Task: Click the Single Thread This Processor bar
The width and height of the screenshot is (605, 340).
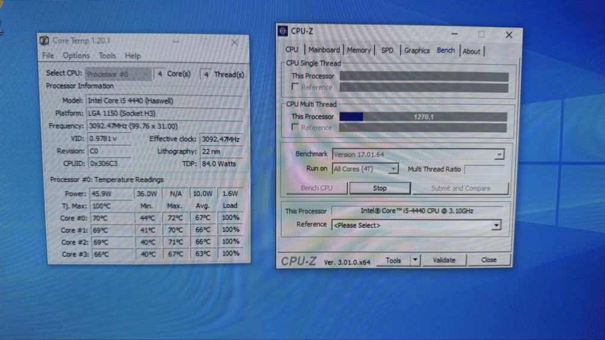Action: (x=424, y=76)
